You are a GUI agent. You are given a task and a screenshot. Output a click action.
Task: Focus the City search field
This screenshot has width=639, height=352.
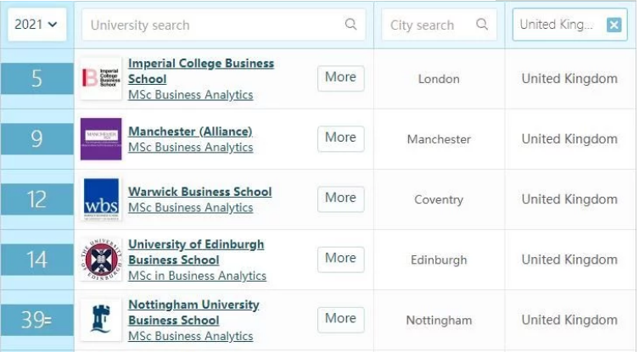pyautogui.click(x=439, y=25)
